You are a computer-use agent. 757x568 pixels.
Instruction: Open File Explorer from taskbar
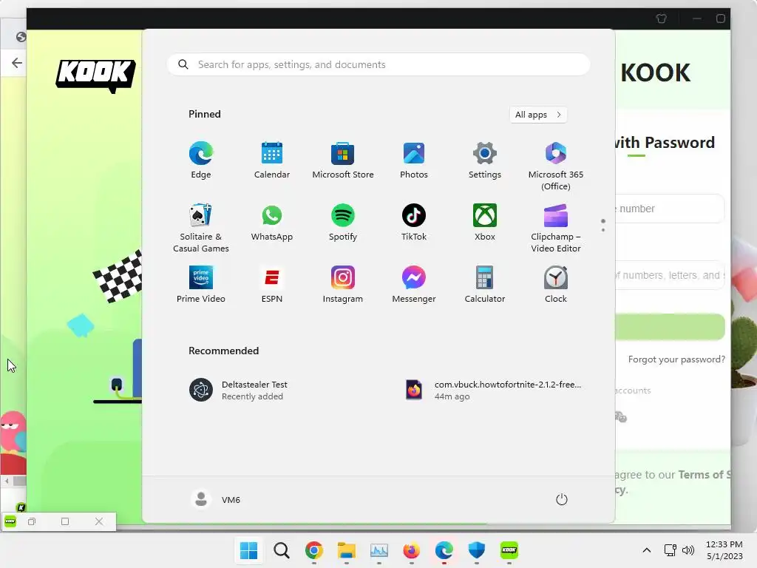pos(346,550)
